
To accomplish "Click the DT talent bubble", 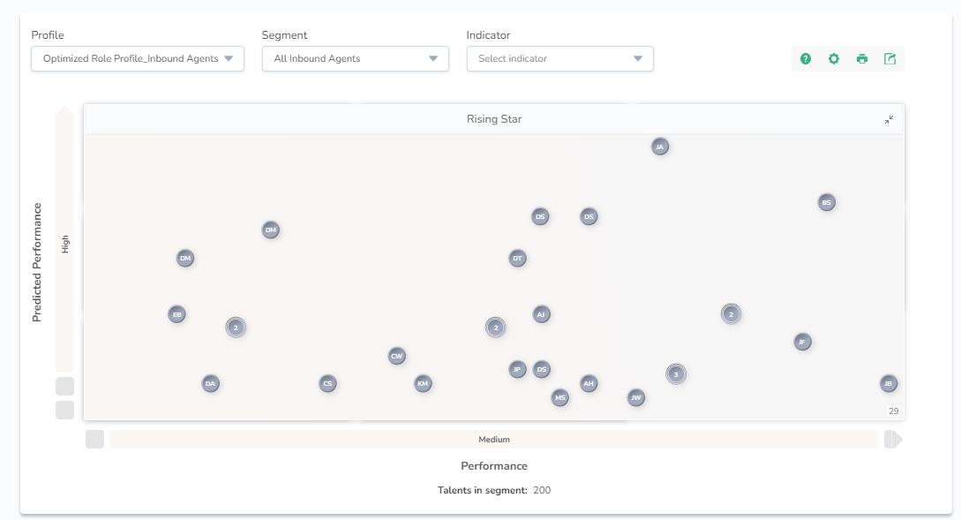I will [x=518, y=259].
